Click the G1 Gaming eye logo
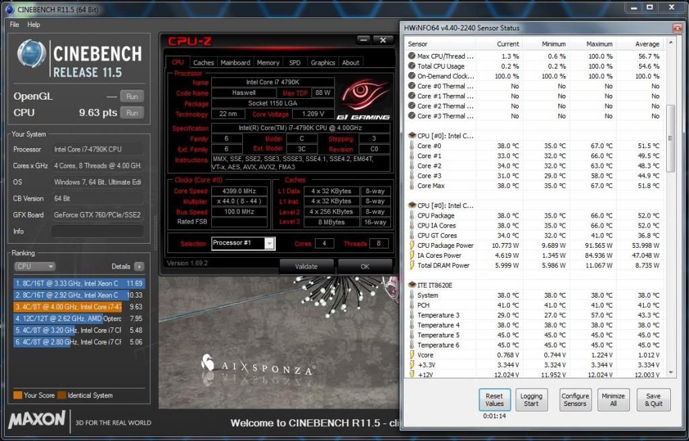 click(364, 95)
